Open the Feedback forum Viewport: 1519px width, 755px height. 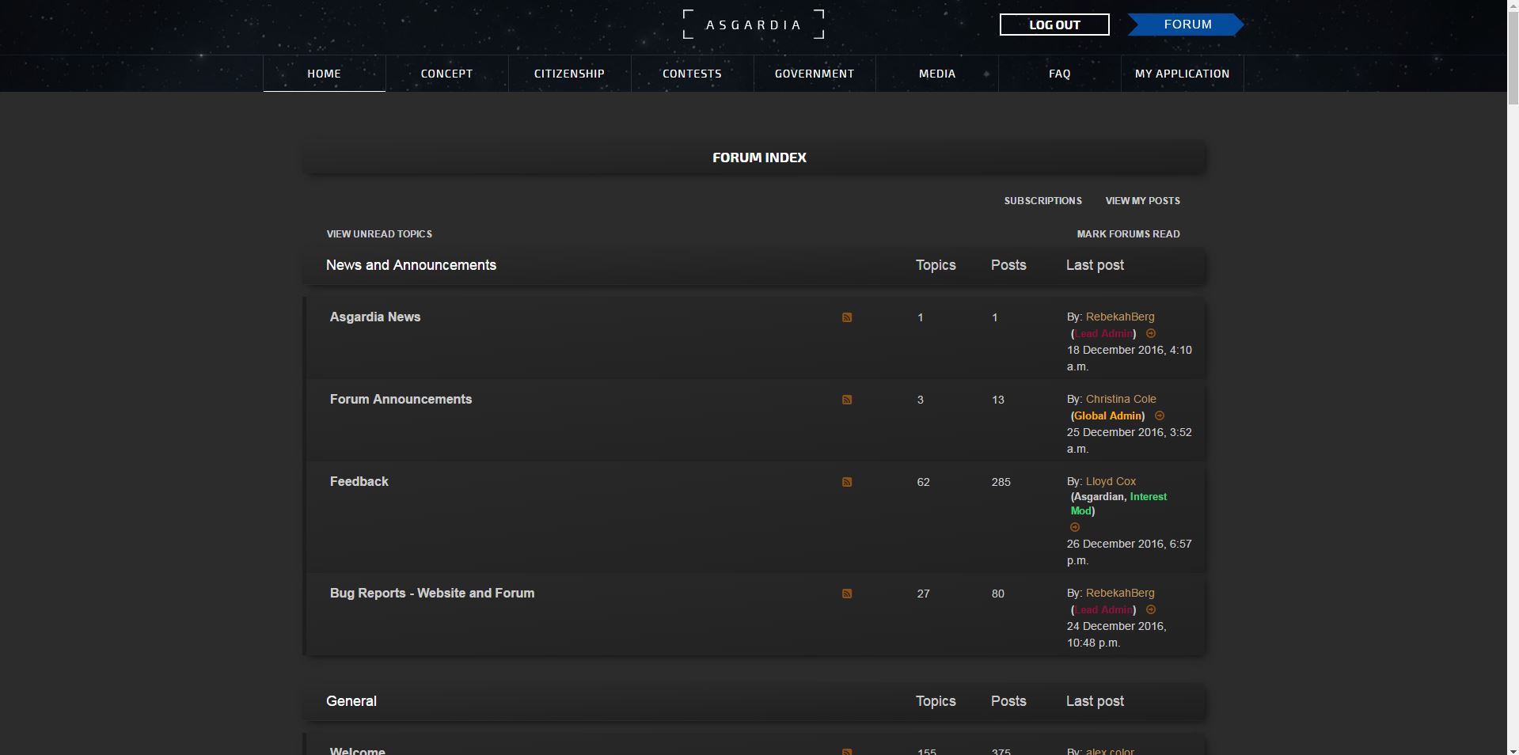pyautogui.click(x=359, y=481)
